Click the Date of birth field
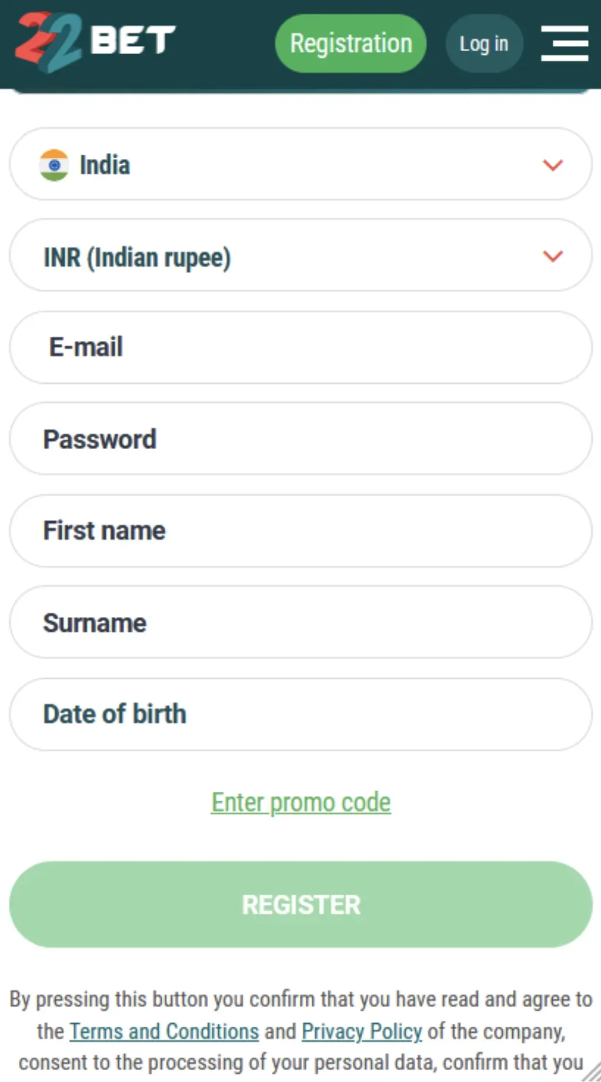Screen dimensions: 601x1082 (x=300, y=714)
